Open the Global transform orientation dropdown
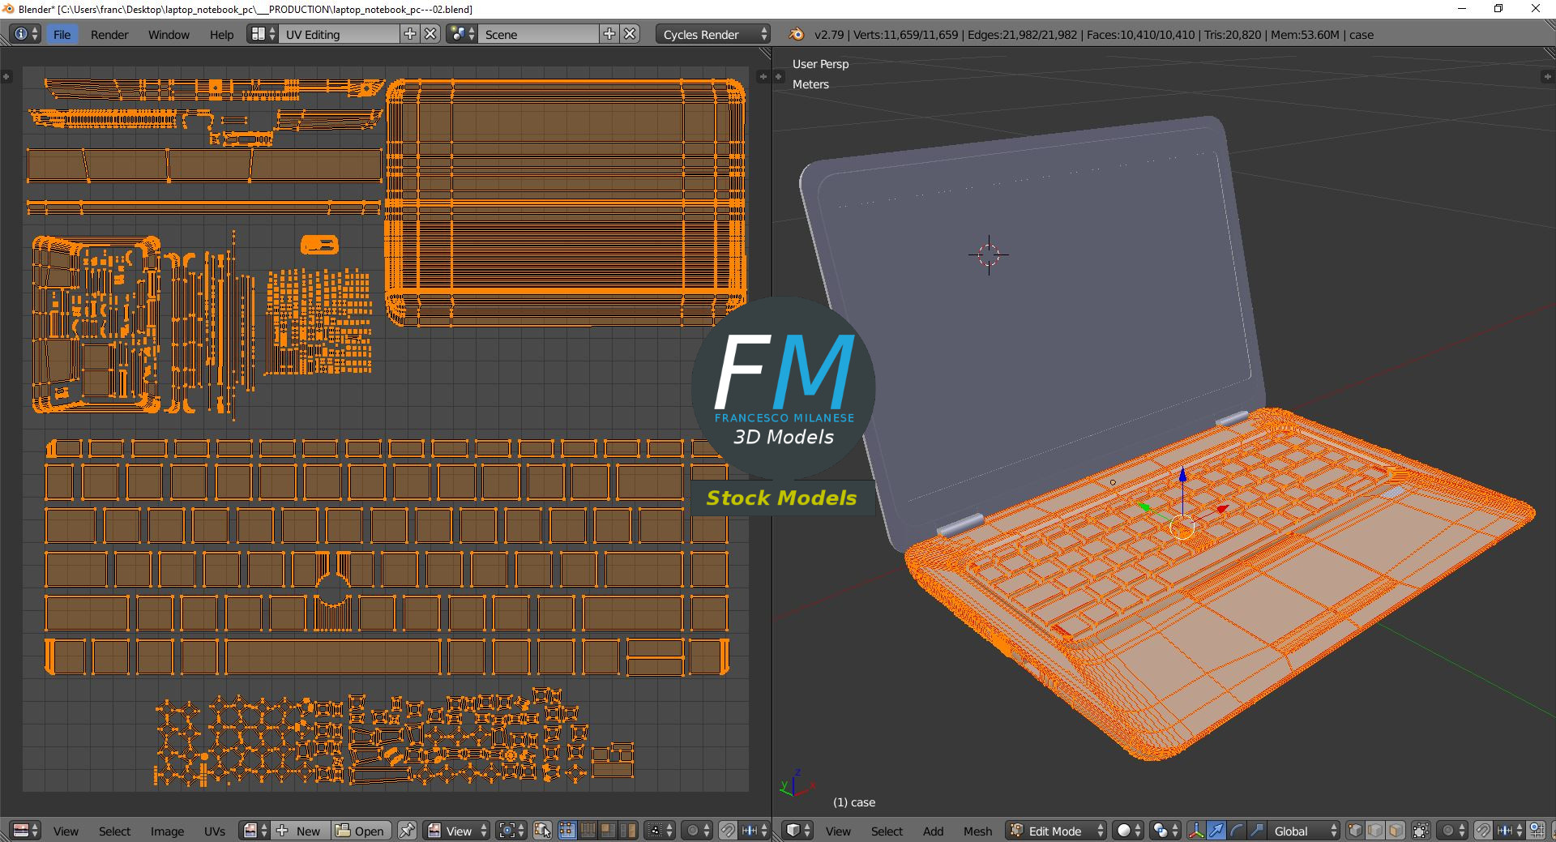1556x842 pixels. [x=1304, y=831]
